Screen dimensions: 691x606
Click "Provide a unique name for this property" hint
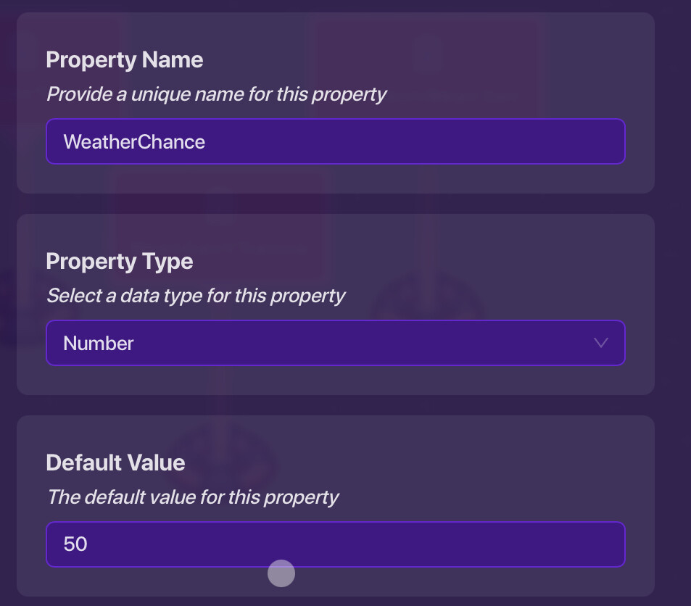point(216,94)
